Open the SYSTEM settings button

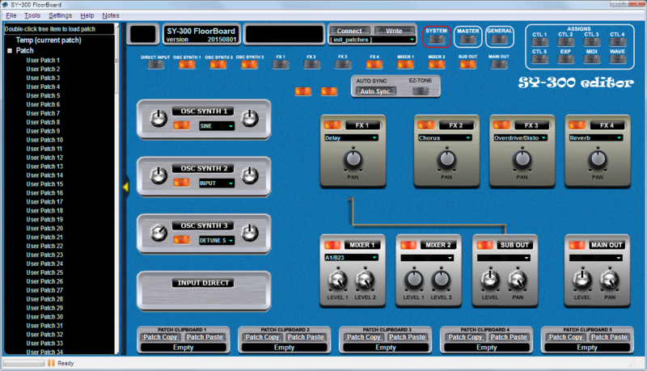pos(436,40)
